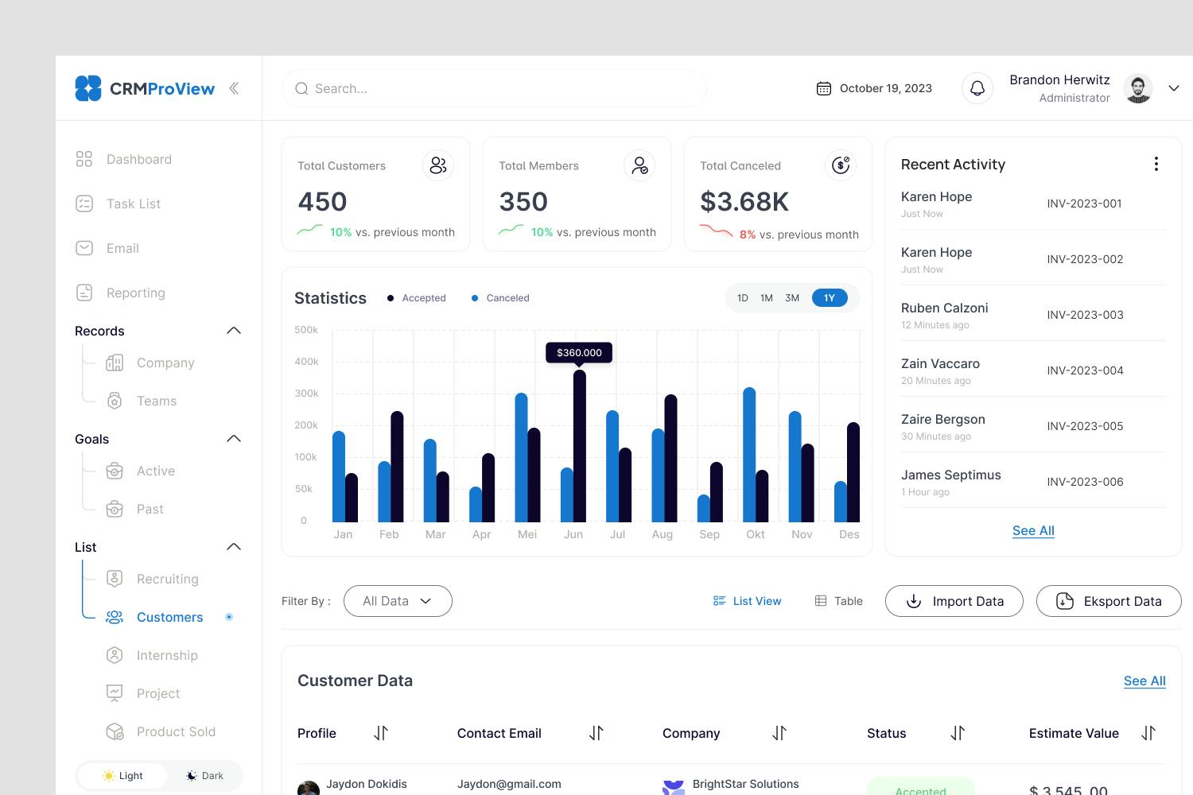Collapse the Records section
Image resolution: width=1193 pixels, height=795 pixels.
pos(234,331)
